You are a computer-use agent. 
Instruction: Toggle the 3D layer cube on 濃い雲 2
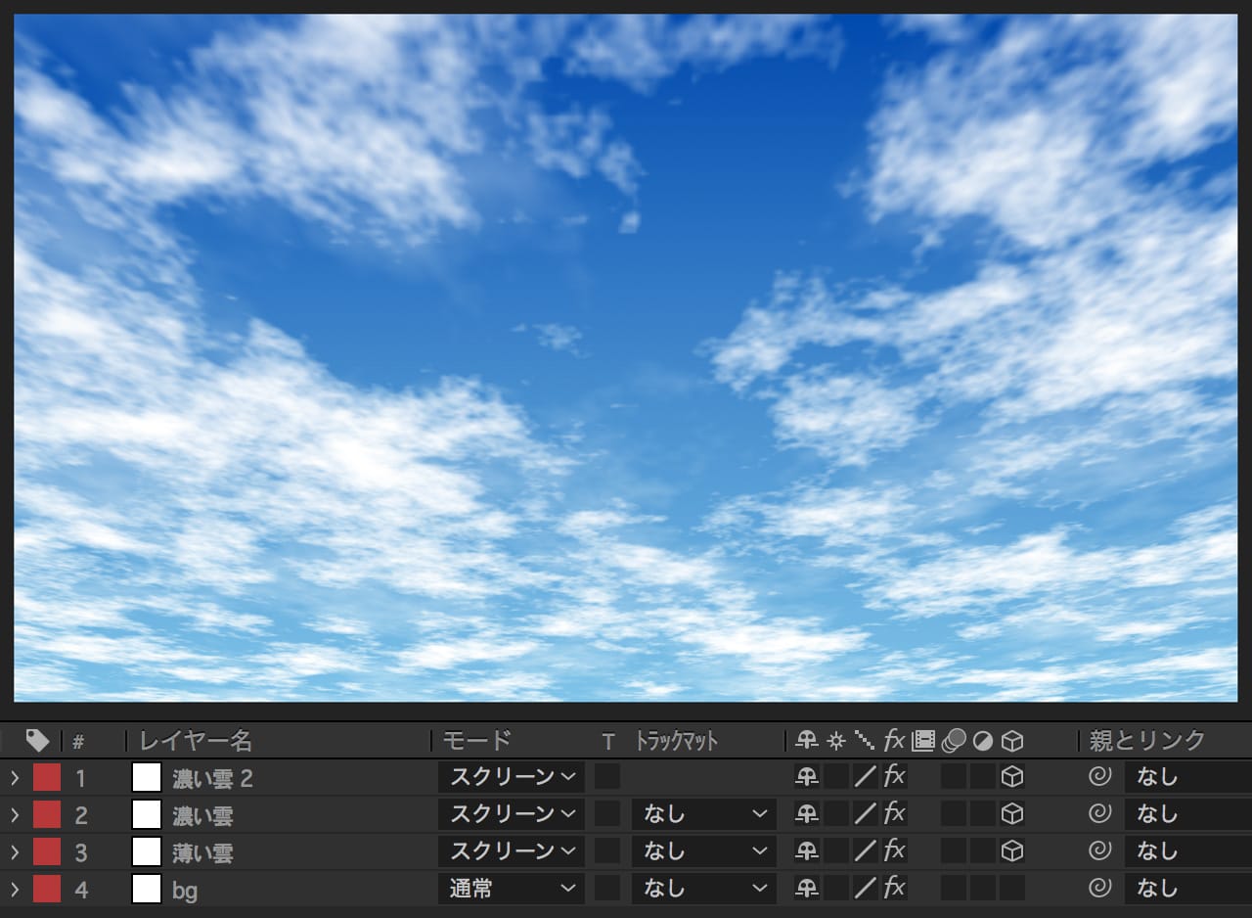1012,777
